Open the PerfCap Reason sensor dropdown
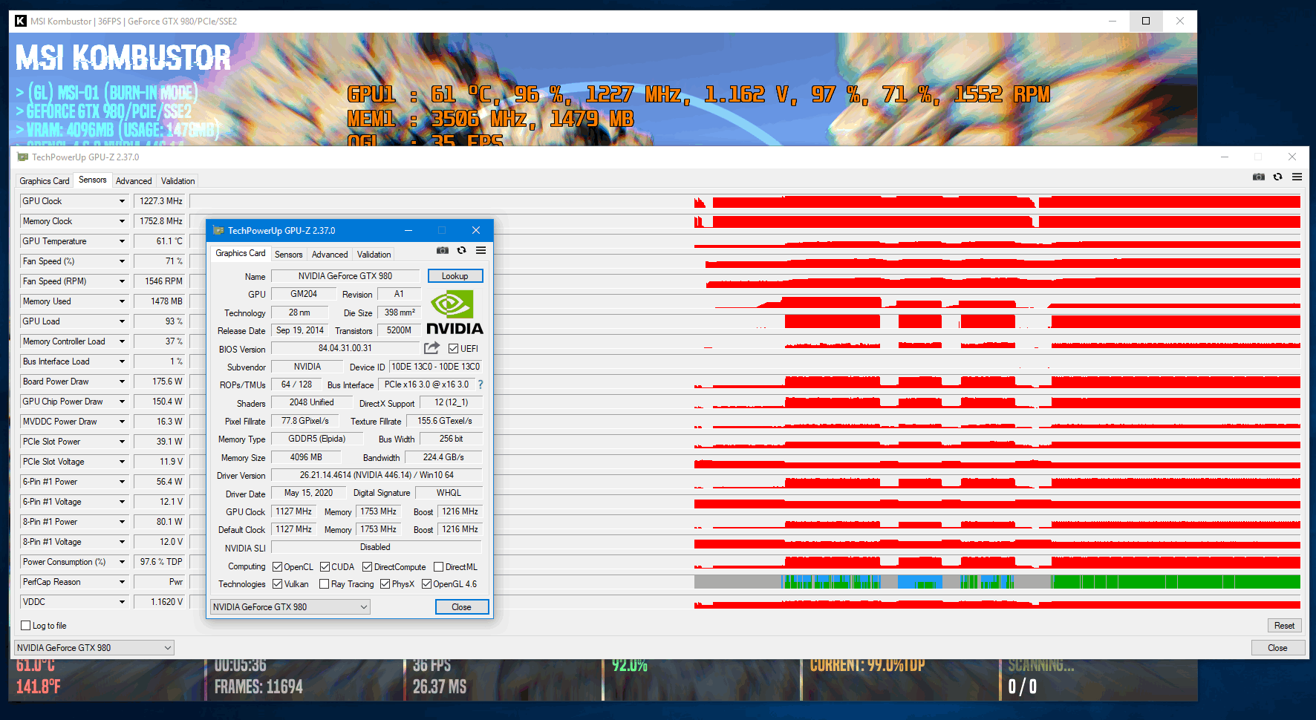 123,582
